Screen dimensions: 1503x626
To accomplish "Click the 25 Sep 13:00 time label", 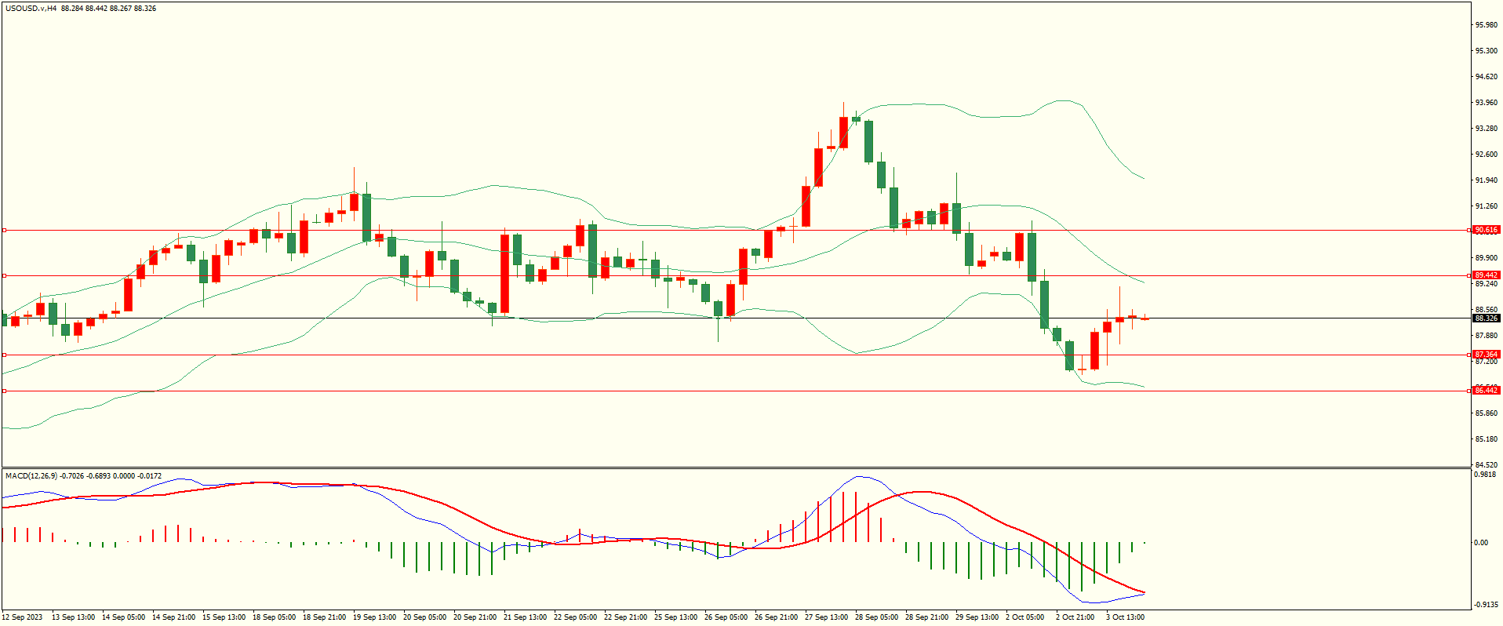I will click(x=675, y=617).
